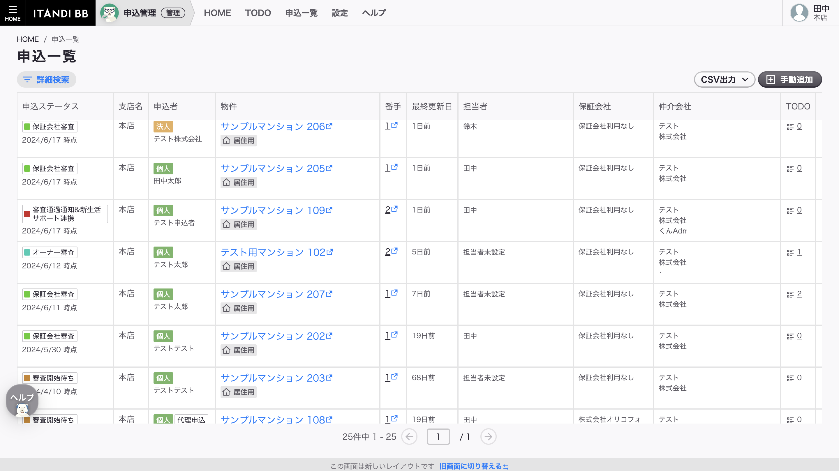This screenshot has height=471, width=839.
Task: Select 設定 in the top navigation
Action: pyautogui.click(x=340, y=13)
